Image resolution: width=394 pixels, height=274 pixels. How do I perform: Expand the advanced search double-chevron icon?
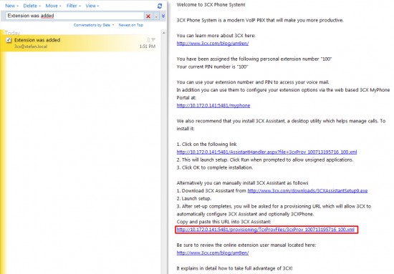click(x=163, y=16)
